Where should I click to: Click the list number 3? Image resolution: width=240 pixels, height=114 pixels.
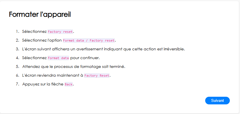click(18, 49)
